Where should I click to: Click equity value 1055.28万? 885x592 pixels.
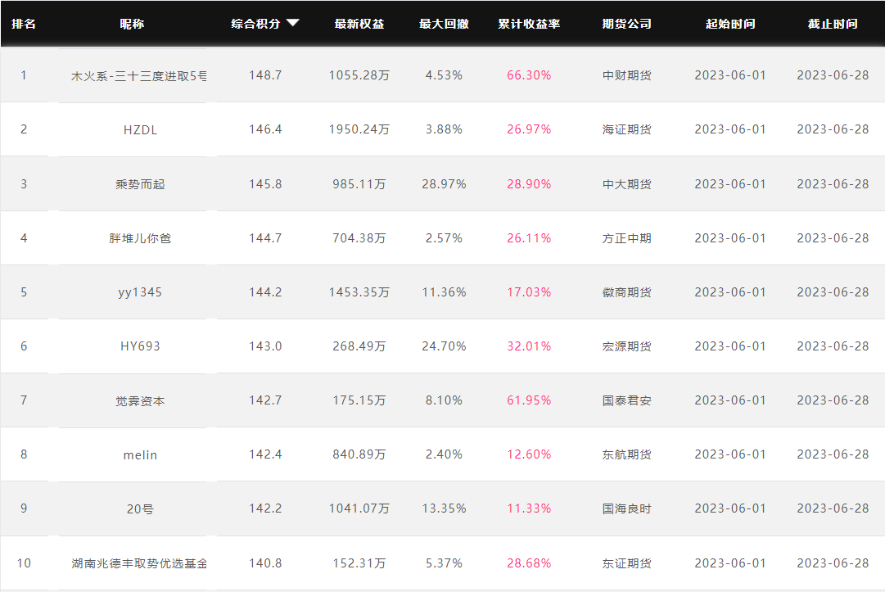coord(359,75)
